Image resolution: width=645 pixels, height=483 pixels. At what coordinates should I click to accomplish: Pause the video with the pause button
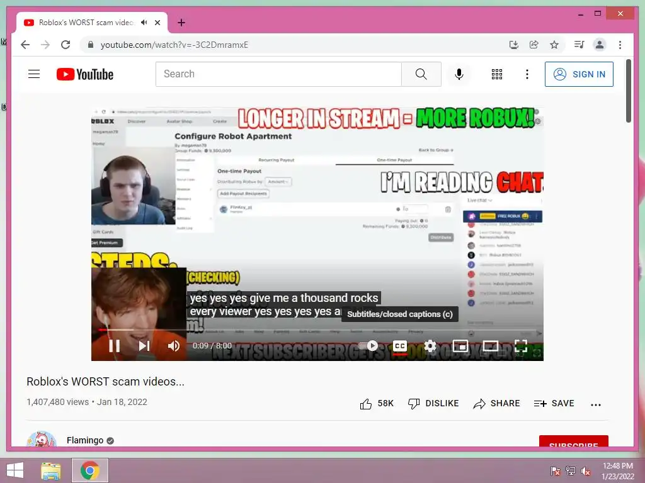115,346
